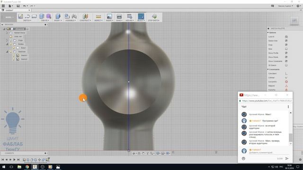Viewport: 303px width, 170px height.
Task: Apply the Concentric constraint
Action: 286,82
